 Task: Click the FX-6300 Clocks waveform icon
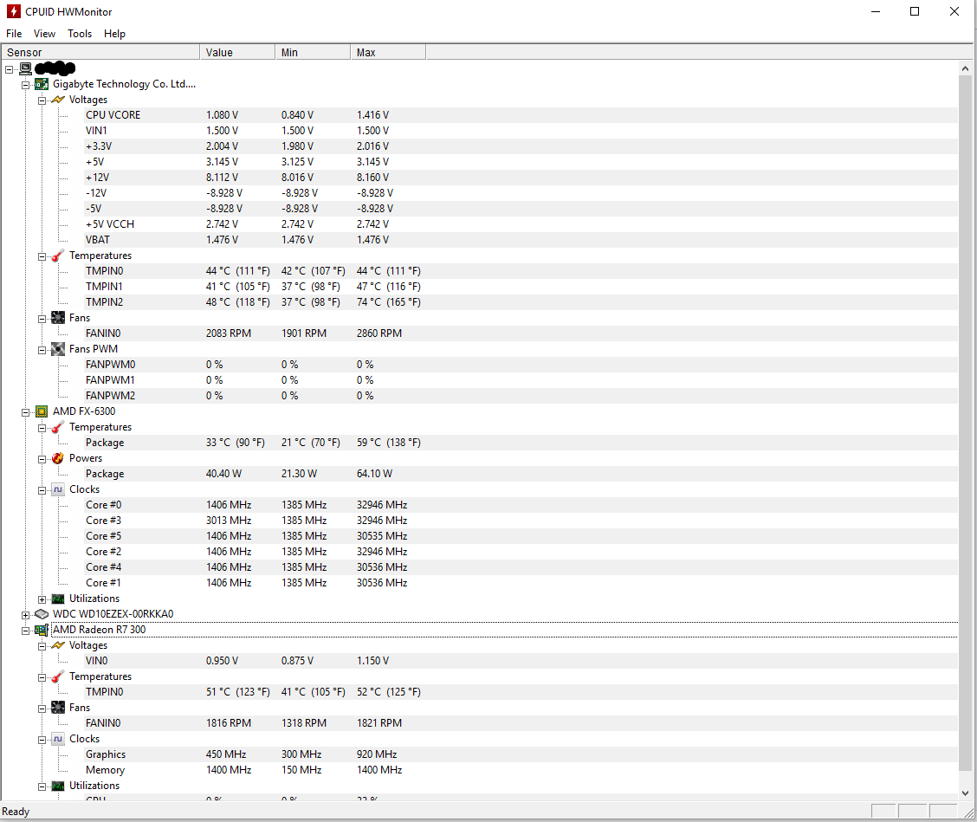pyautogui.click(x=58, y=489)
